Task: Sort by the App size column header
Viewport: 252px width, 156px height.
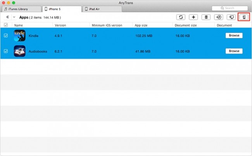Action: (142, 25)
